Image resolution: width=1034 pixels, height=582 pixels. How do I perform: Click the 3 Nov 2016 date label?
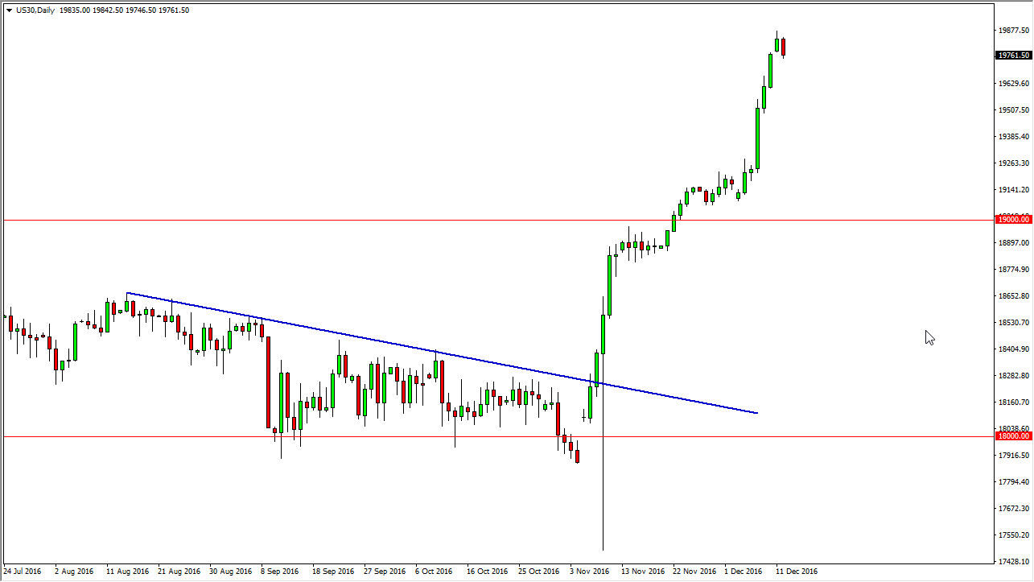(x=590, y=572)
